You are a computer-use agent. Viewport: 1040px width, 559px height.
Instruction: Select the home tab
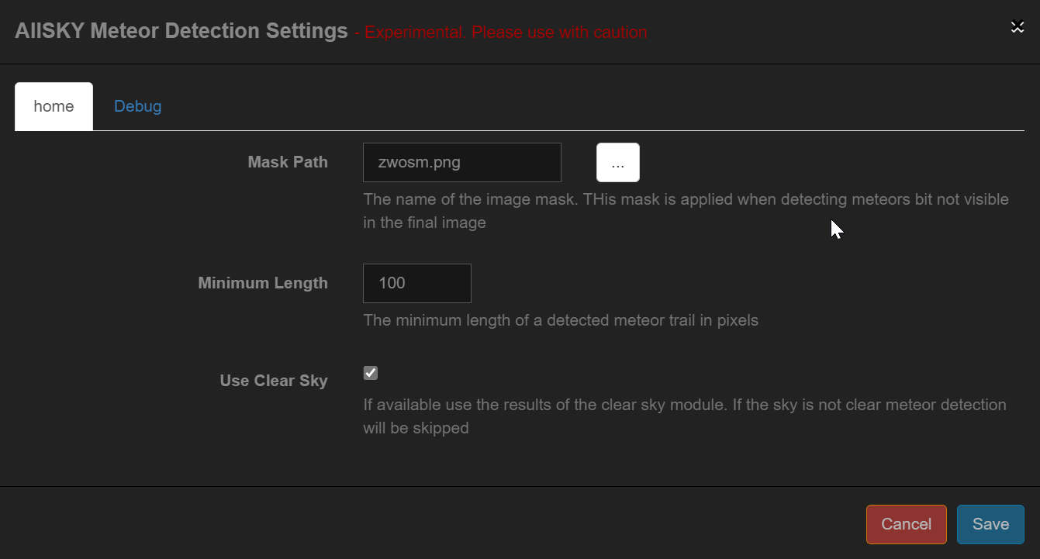(x=54, y=106)
